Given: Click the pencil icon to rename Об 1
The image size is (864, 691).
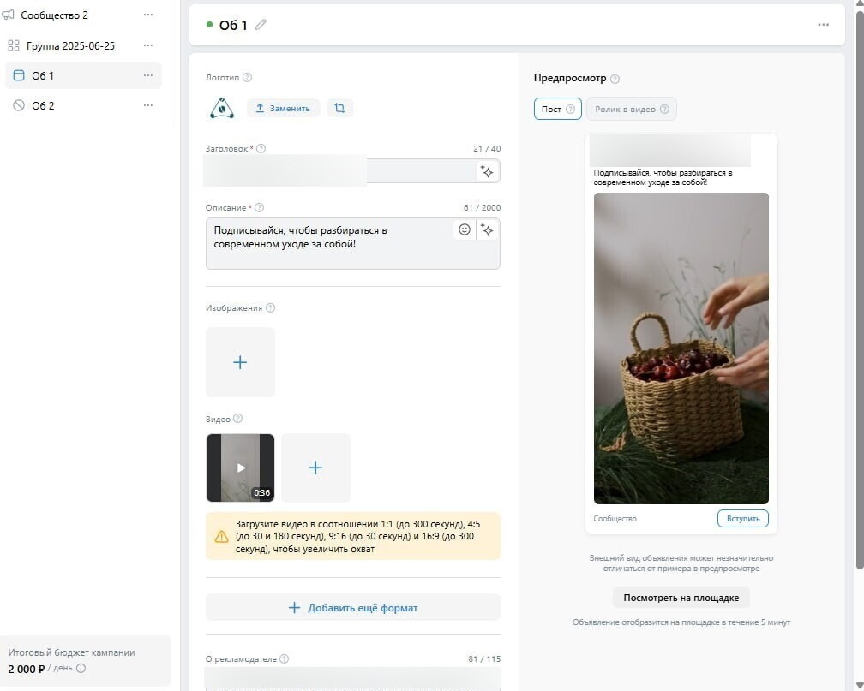Looking at the screenshot, I should point(261,25).
